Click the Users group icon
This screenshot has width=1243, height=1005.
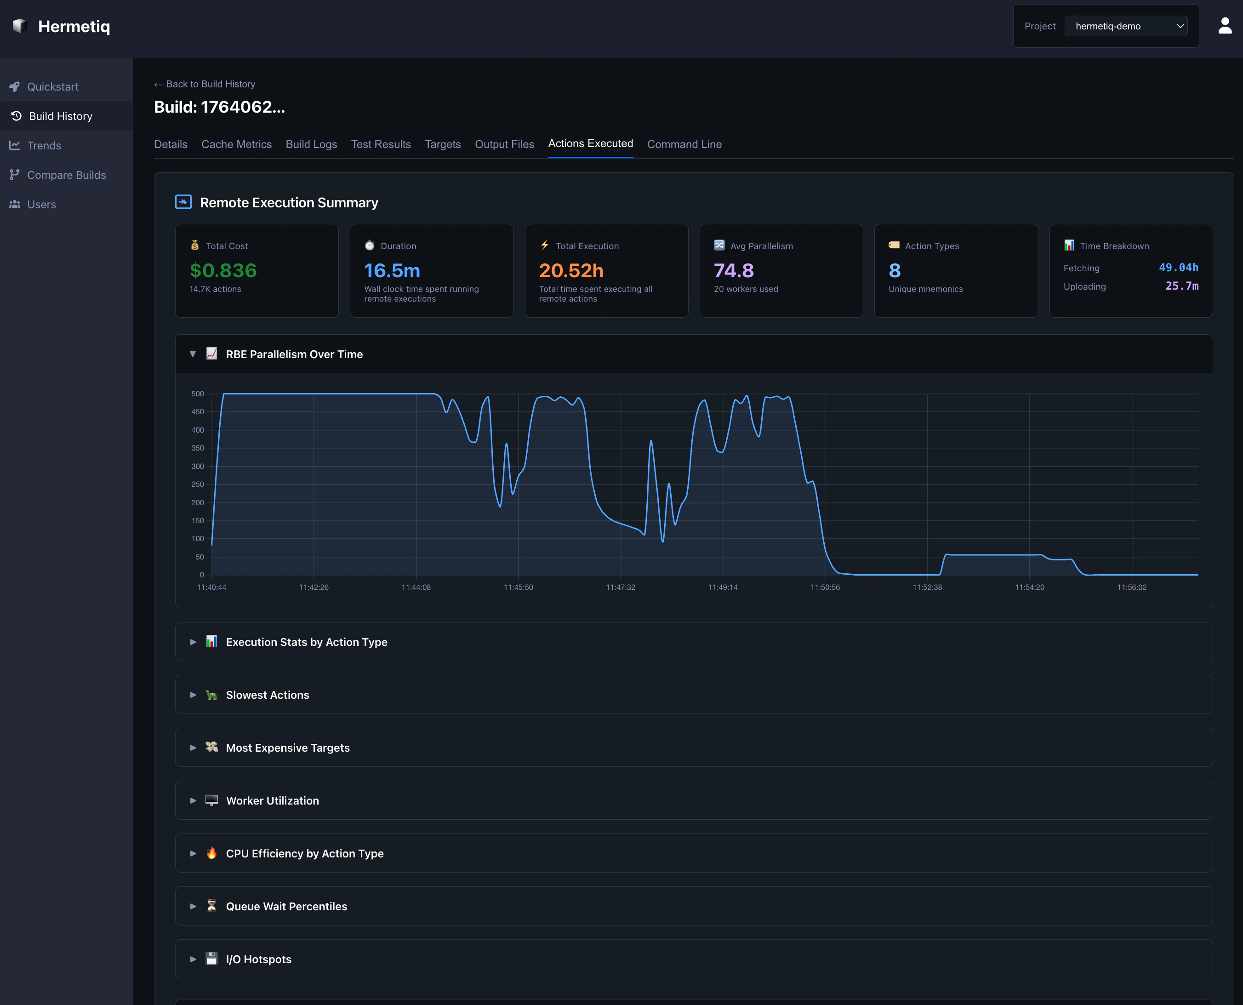(14, 205)
